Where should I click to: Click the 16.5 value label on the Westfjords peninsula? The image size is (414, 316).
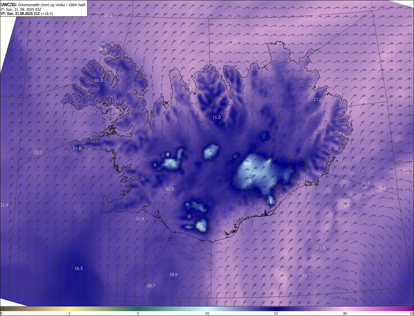99,80
